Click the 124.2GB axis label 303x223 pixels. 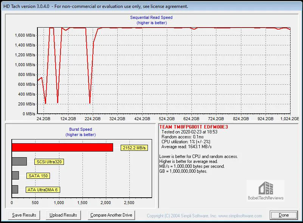tap(68, 119)
